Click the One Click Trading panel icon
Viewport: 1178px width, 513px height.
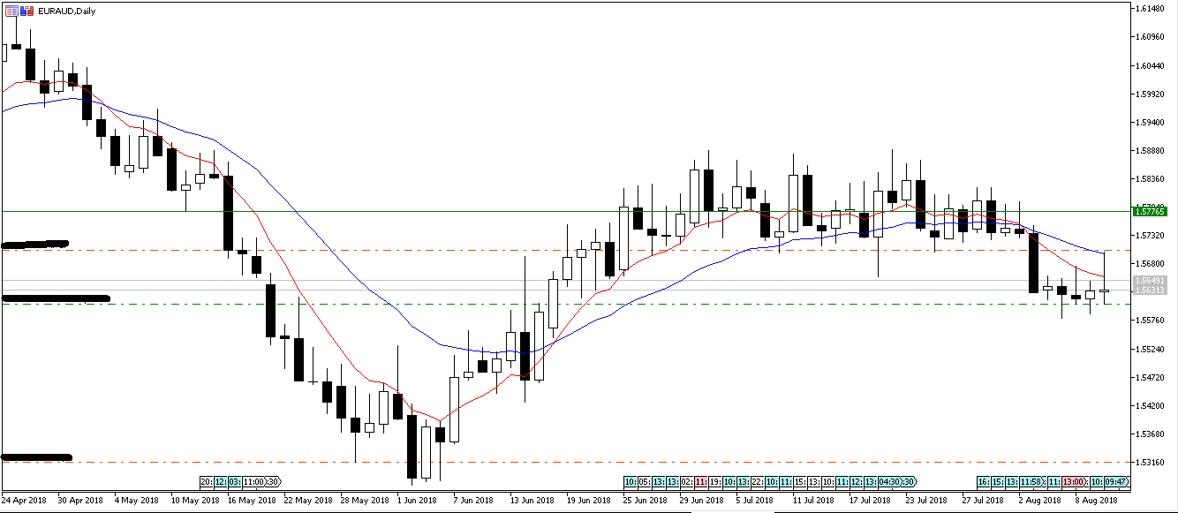[x=11, y=11]
